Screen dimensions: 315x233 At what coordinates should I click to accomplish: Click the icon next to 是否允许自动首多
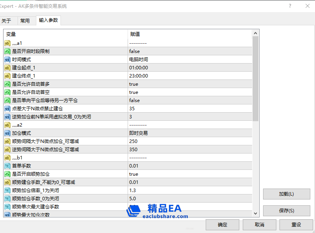(7, 84)
